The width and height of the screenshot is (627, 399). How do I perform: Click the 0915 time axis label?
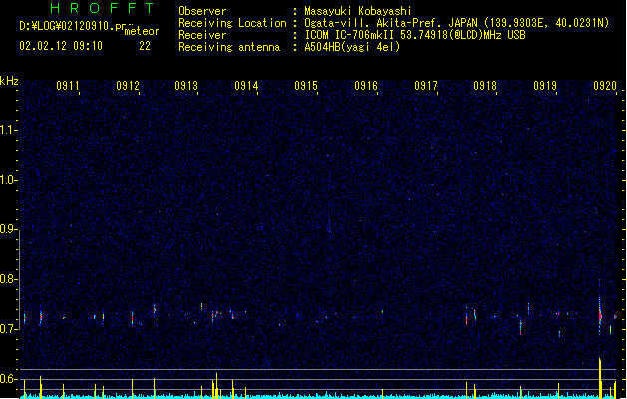(x=306, y=86)
